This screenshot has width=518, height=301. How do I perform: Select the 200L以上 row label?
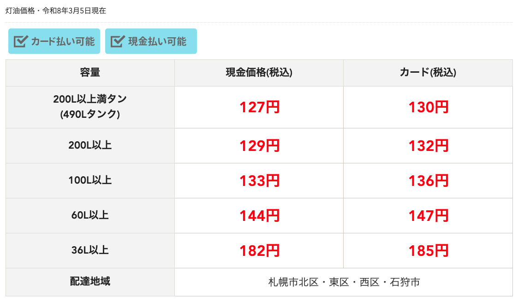click(x=90, y=145)
